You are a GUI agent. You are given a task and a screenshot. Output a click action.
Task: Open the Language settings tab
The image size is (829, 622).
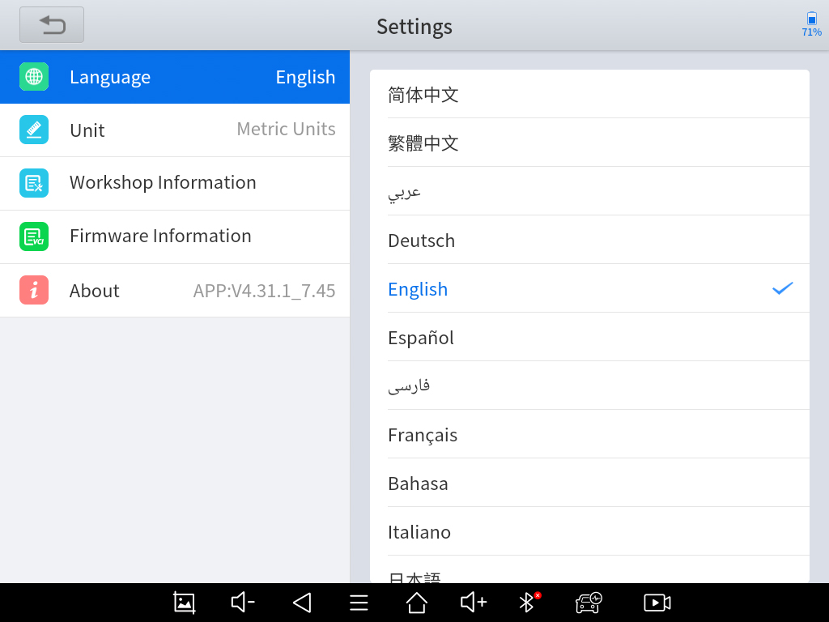[175, 77]
